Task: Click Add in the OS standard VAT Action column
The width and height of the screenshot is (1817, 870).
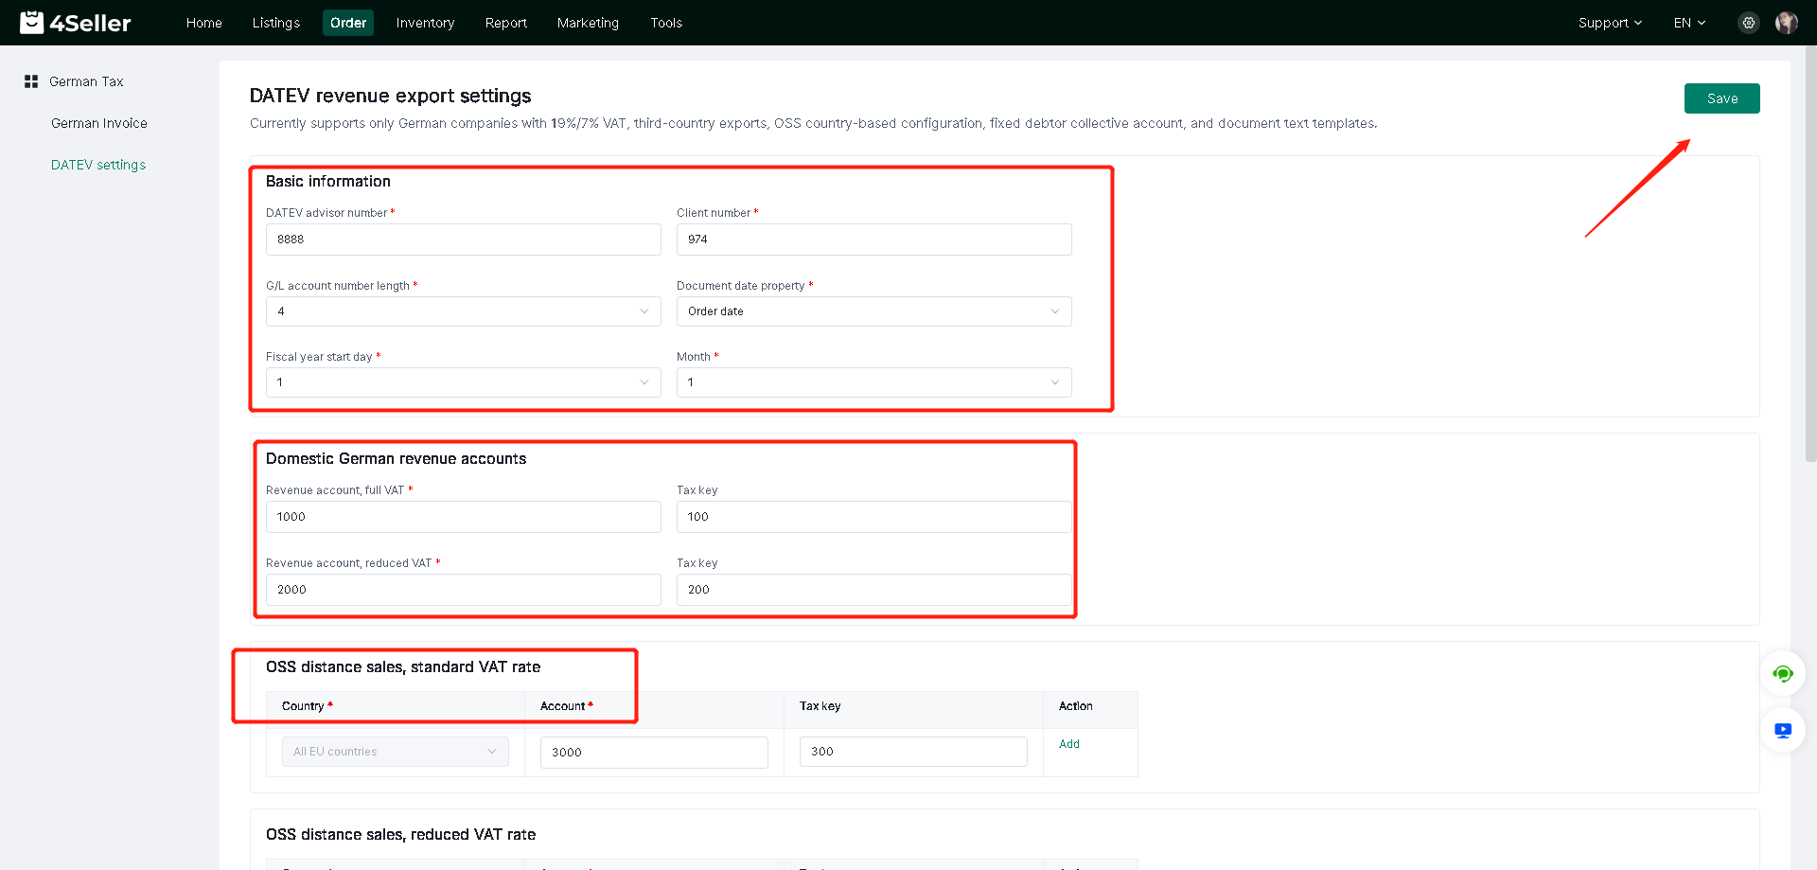Action: click(x=1069, y=744)
